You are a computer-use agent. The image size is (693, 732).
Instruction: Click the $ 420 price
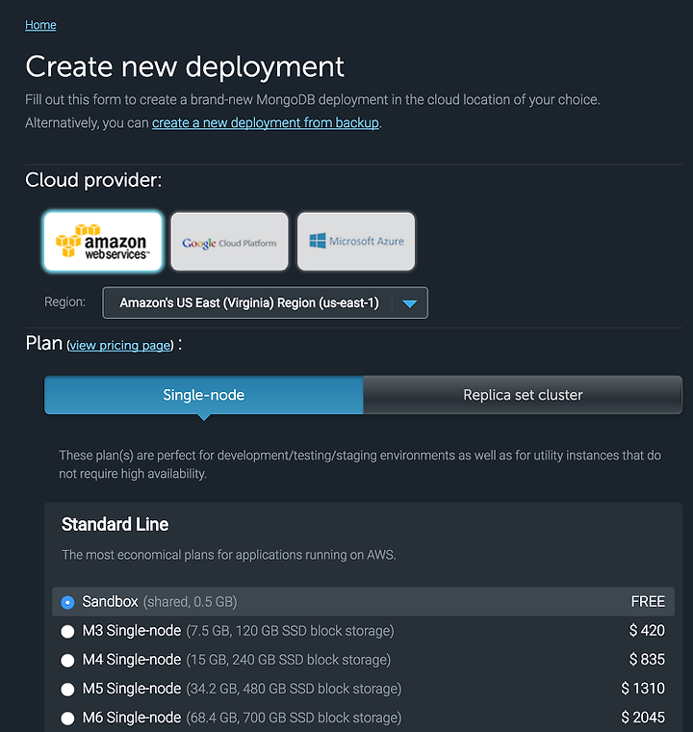point(647,631)
